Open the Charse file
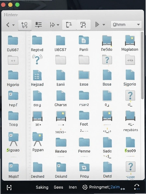 click(61, 95)
